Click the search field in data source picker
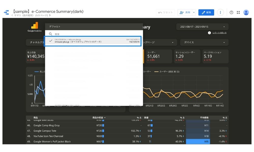Image resolution: width=254 pixels, height=152 pixels. (96, 34)
